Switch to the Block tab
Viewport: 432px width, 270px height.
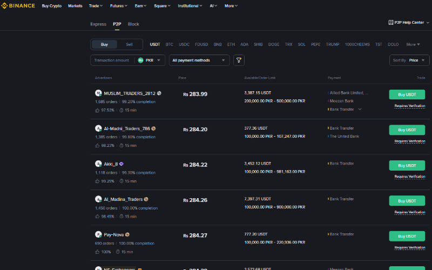coord(133,24)
